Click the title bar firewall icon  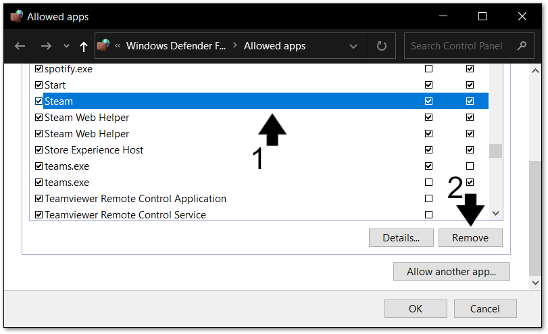[16, 16]
